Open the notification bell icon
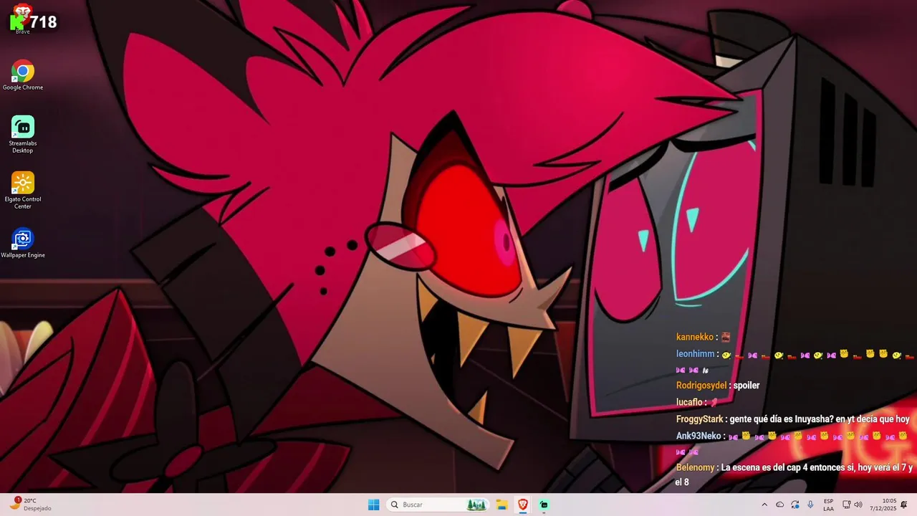Viewport: 917px width, 516px height. click(904, 505)
